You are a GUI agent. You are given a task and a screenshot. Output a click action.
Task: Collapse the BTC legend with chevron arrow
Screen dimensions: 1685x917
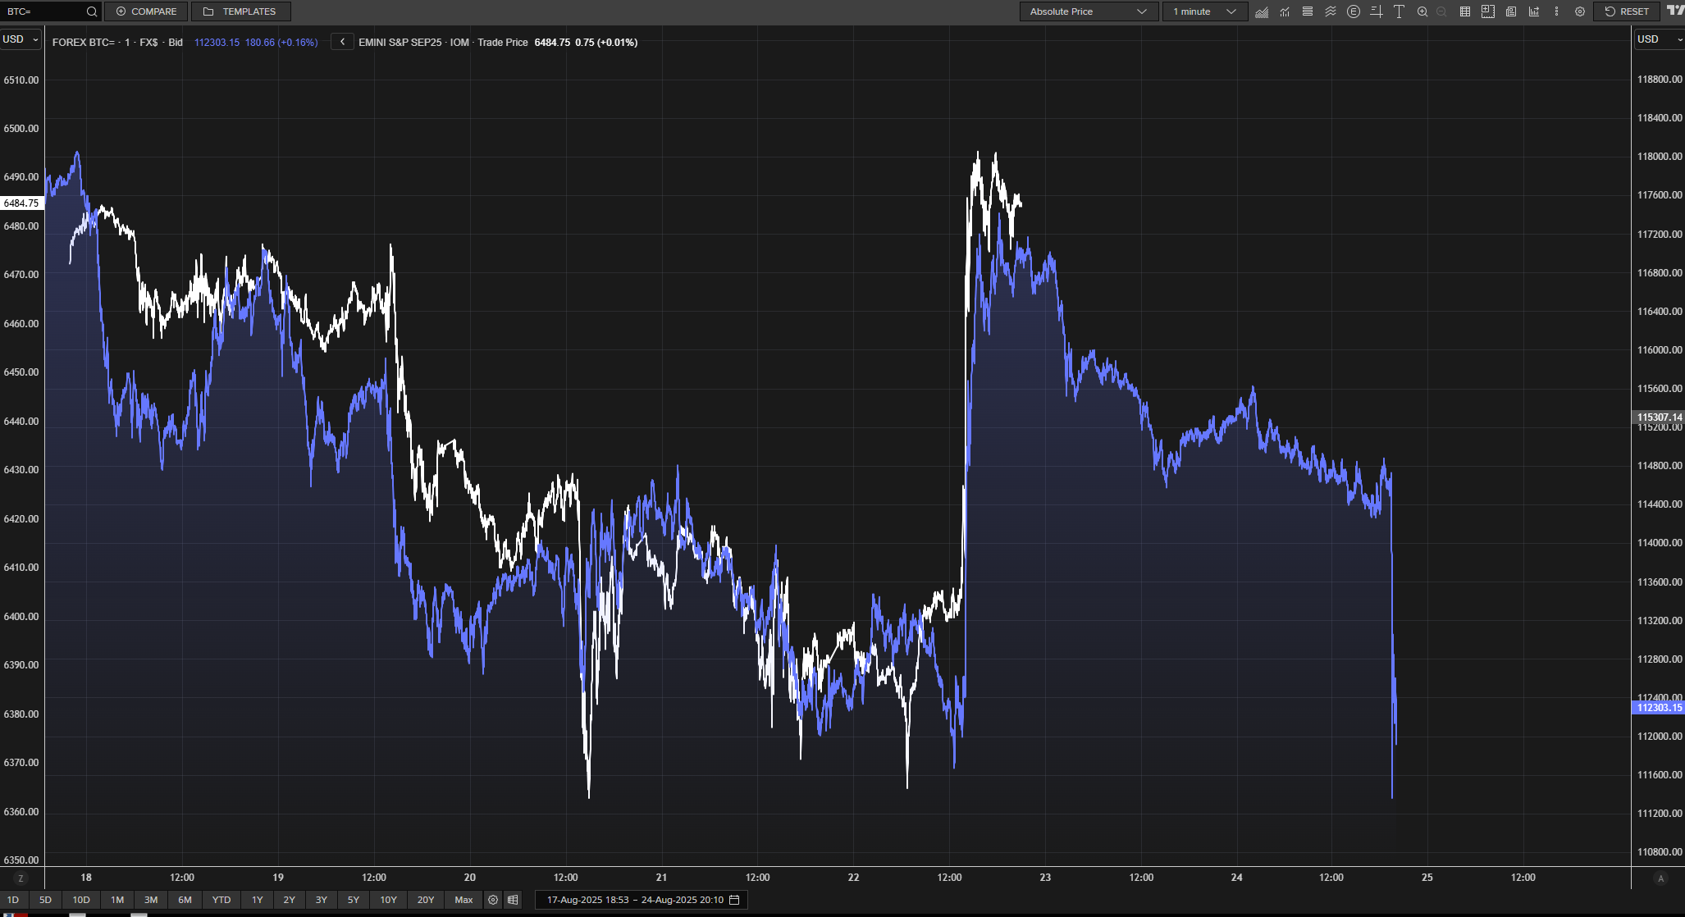pos(342,42)
